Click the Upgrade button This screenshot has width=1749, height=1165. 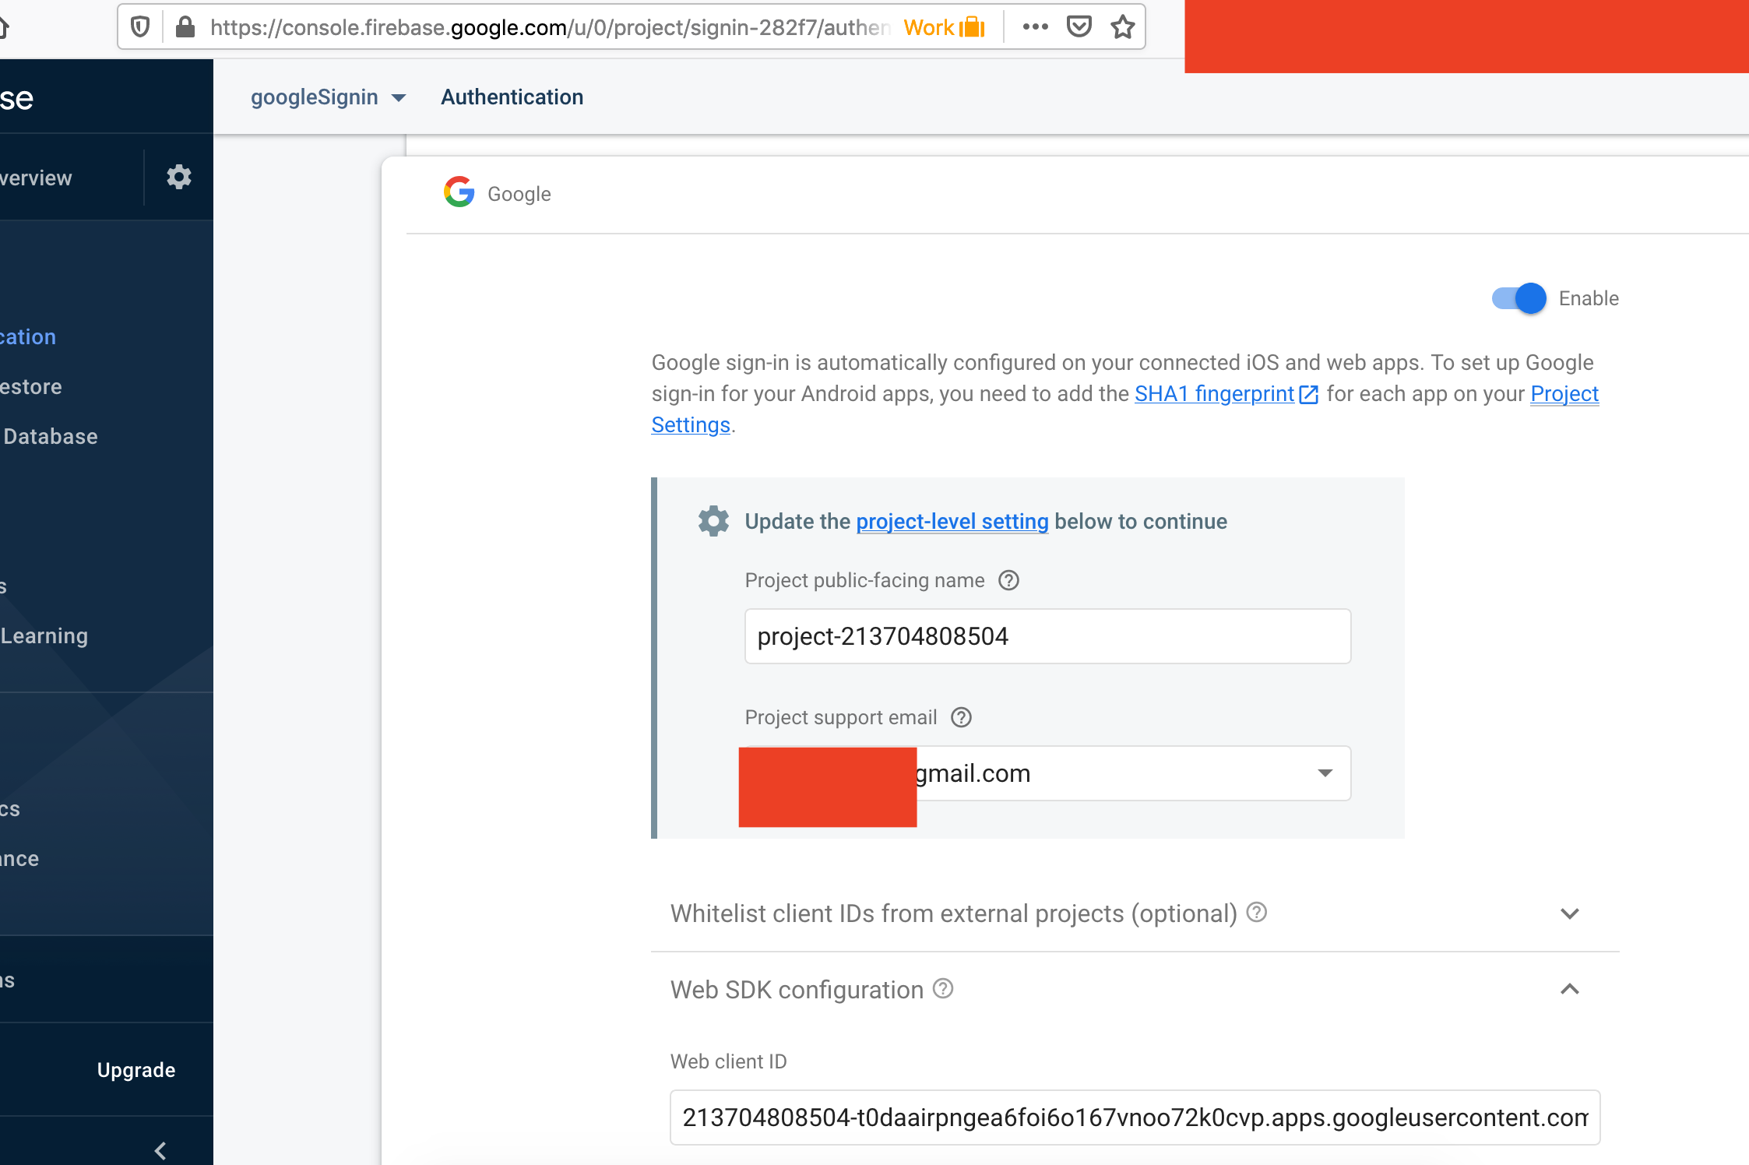136,1069
